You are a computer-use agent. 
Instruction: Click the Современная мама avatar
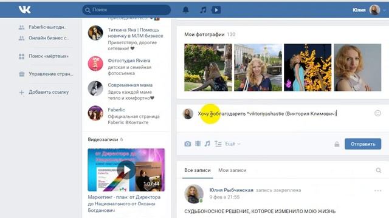[95, 88]
